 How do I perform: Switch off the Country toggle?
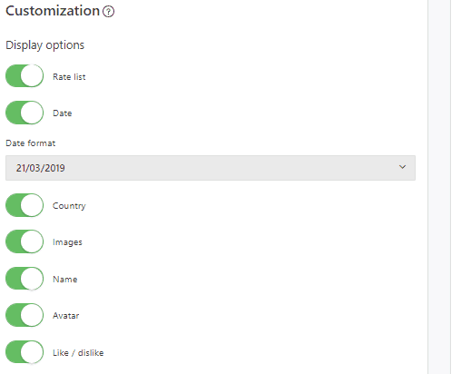coord(25,205)
